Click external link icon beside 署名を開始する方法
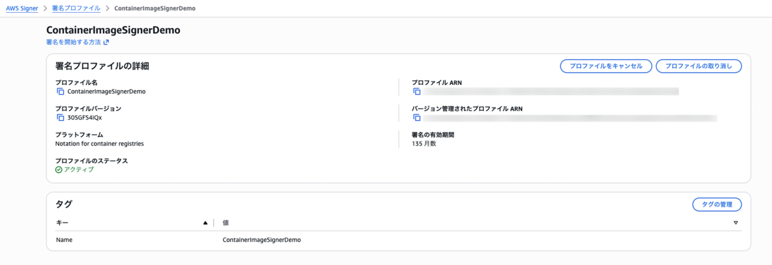This screenshot has width=772, height=265. point(107,42)
